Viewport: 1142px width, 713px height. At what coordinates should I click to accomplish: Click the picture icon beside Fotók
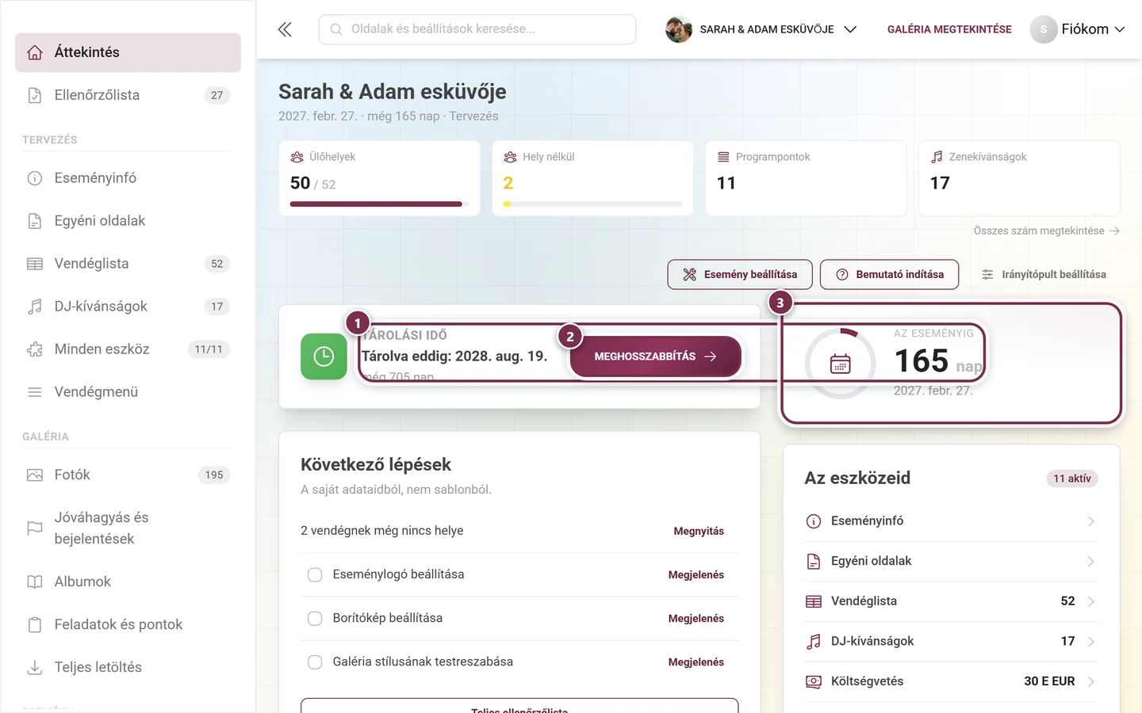point(35,475)
